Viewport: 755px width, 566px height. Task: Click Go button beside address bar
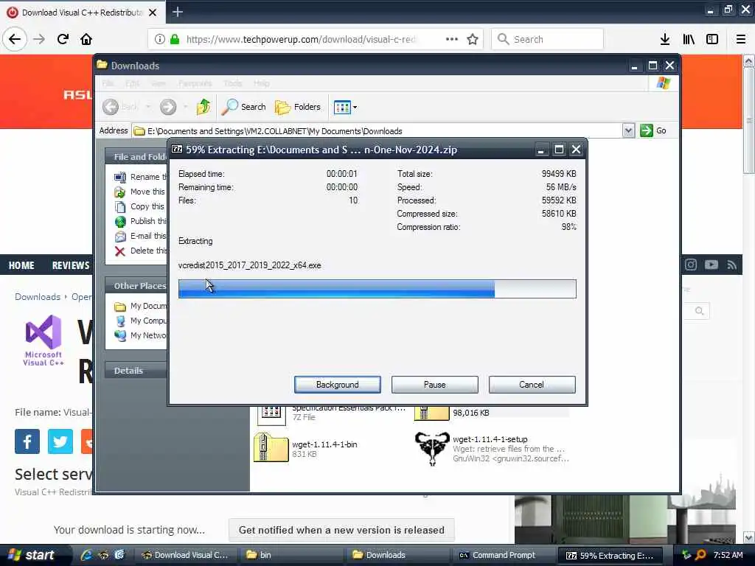(x=653, y=130)
